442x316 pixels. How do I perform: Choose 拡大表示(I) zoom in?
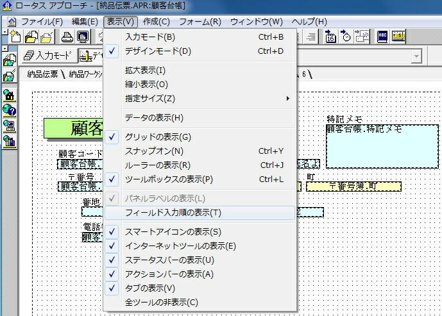(x=200, y=70)
